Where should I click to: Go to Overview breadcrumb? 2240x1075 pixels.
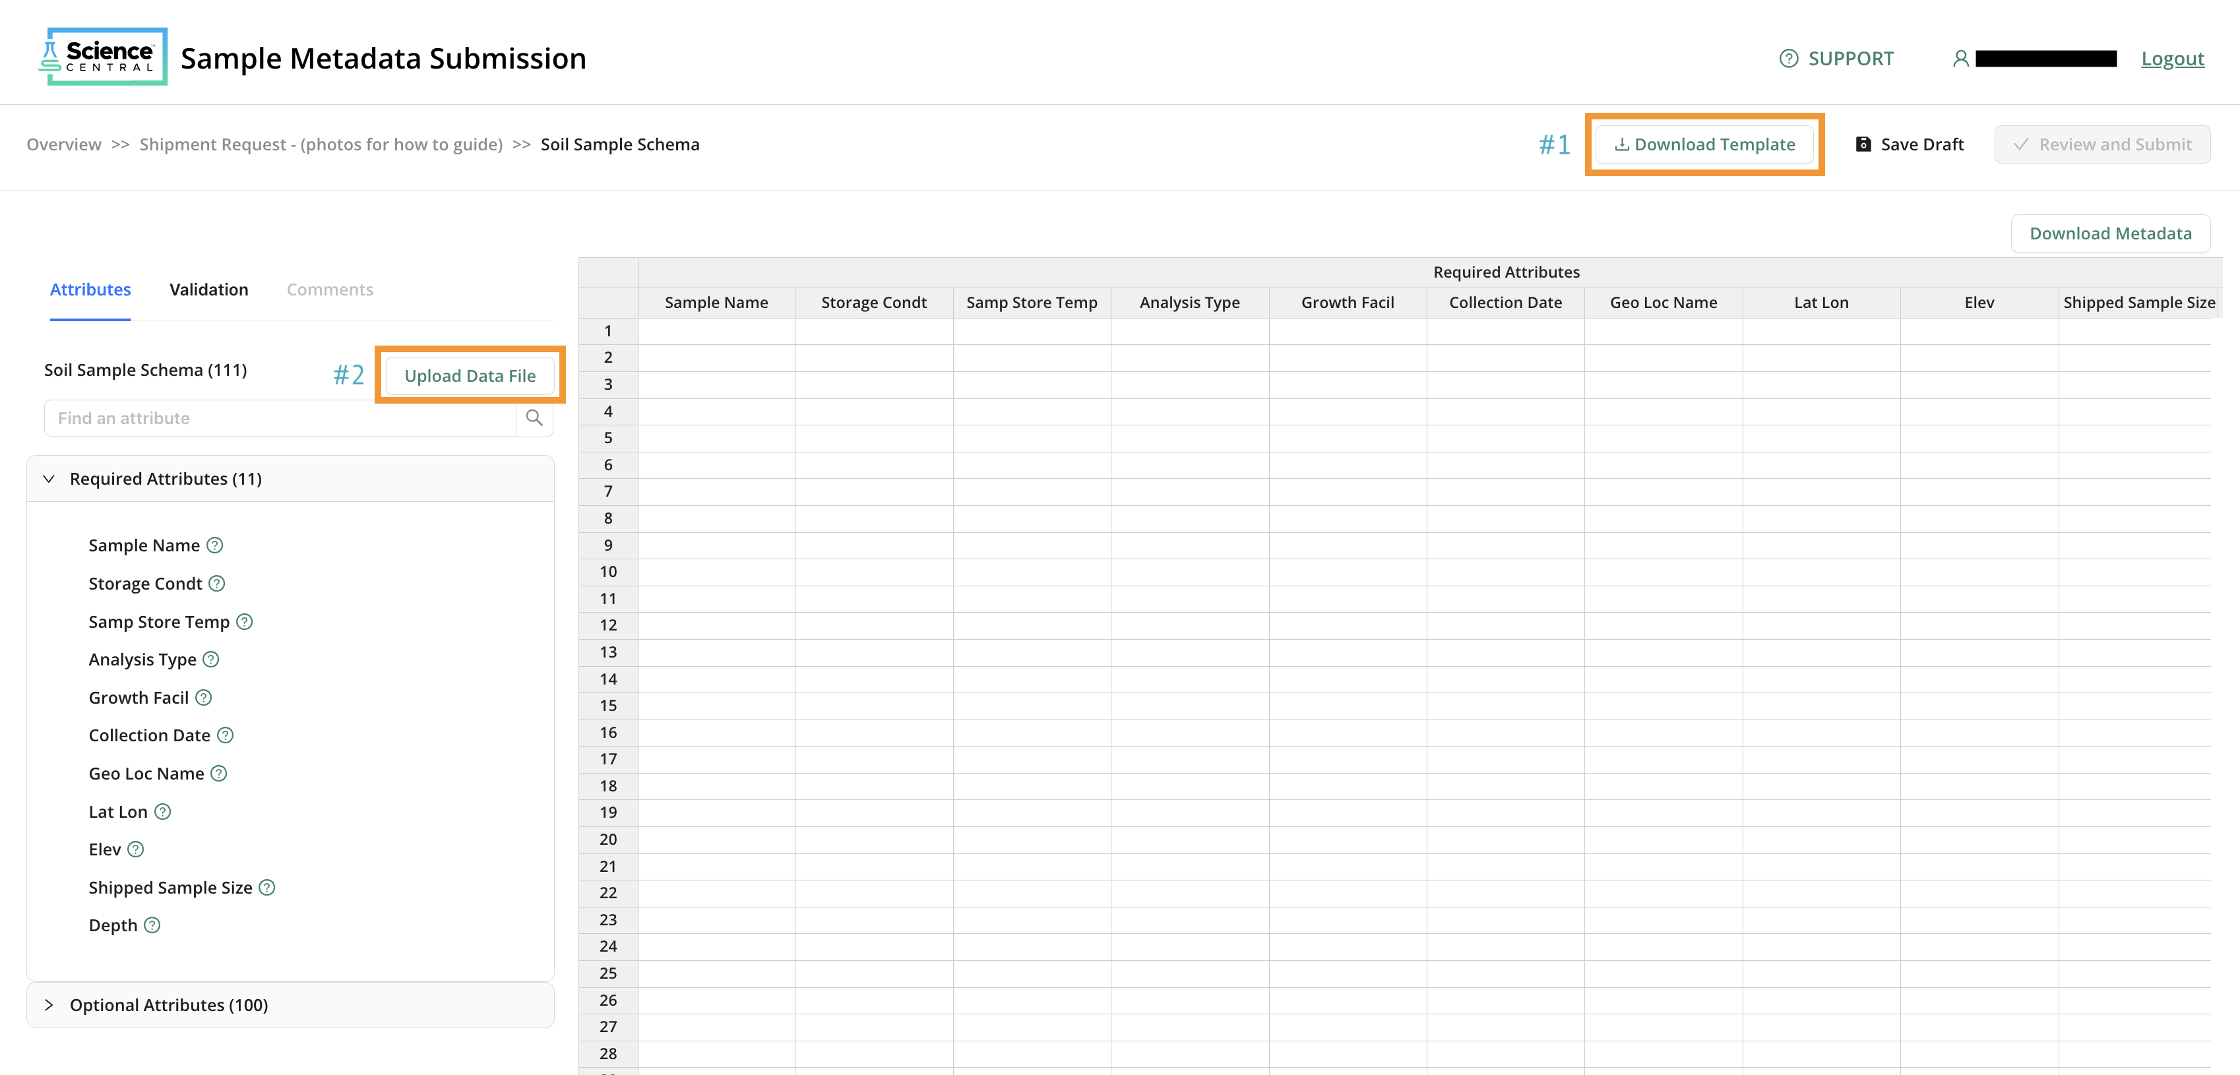pos(63,144)
